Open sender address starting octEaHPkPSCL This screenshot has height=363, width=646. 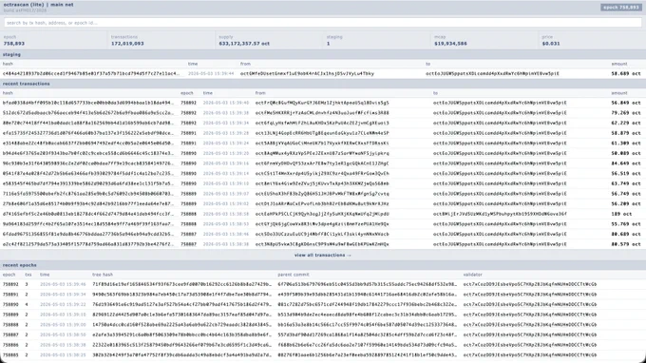(322, 214)
